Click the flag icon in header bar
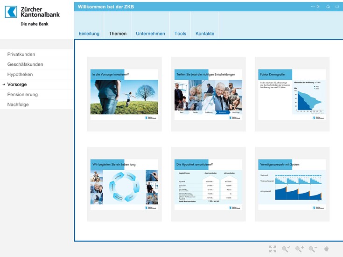The width and height of the screenshot is (343, 257). click(318, 7)
